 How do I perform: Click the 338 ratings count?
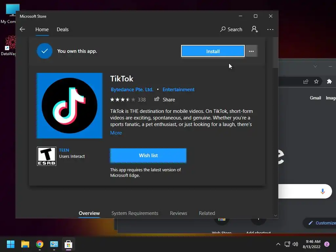(x=142, y=100)
